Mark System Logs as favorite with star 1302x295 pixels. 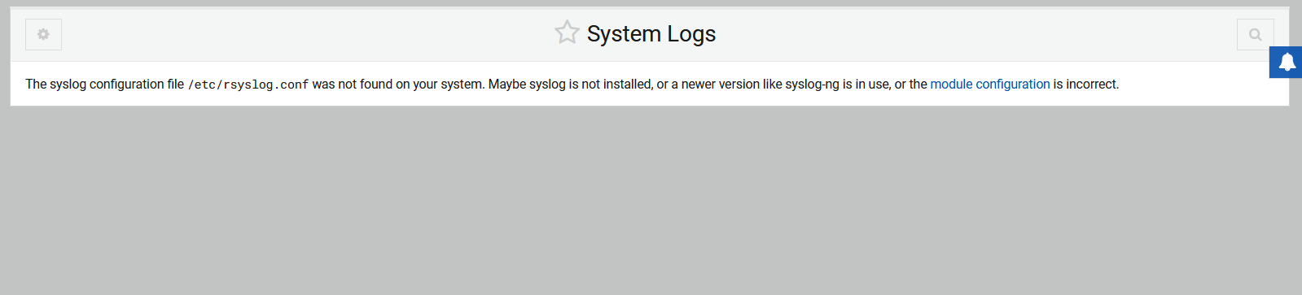567,33
